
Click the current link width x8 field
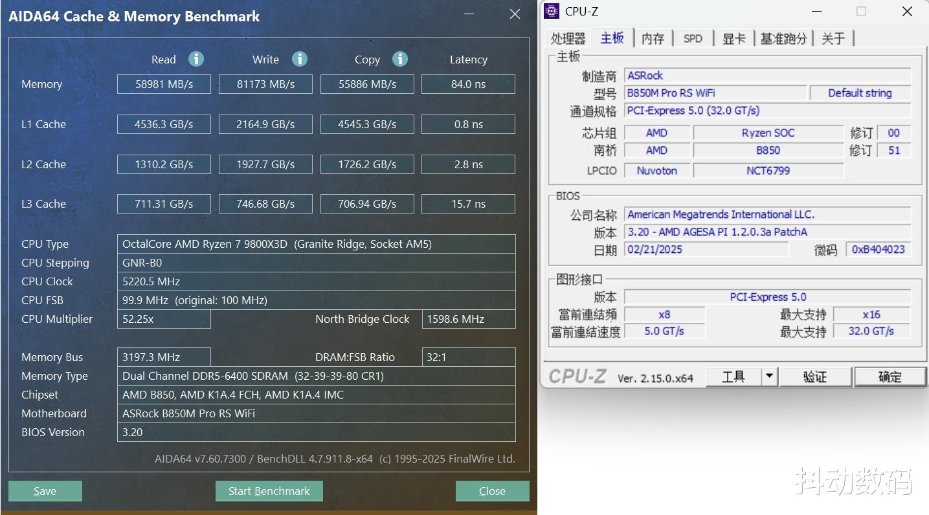tap(664, 314)
